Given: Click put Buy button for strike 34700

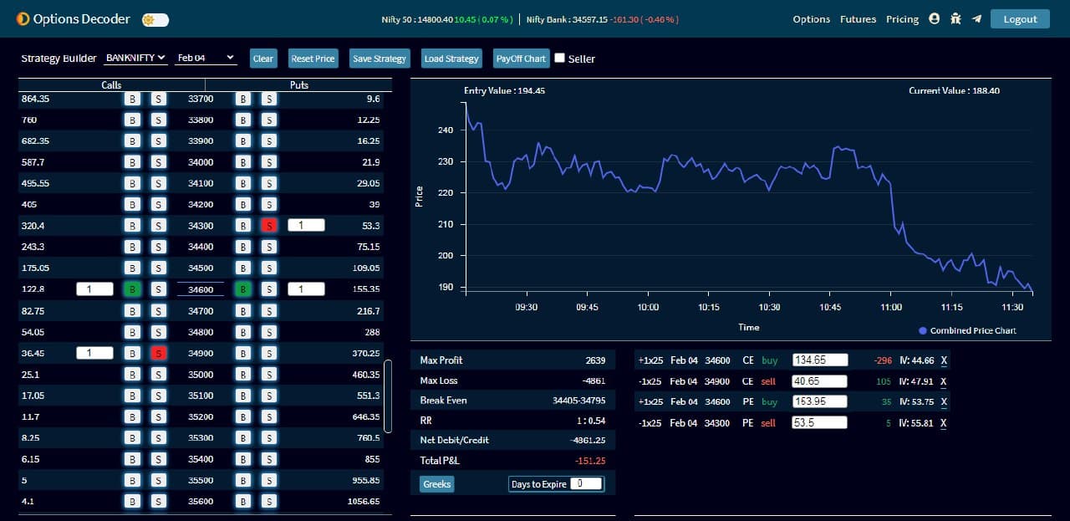Looking at the screenshot, I should coord(242,310).
